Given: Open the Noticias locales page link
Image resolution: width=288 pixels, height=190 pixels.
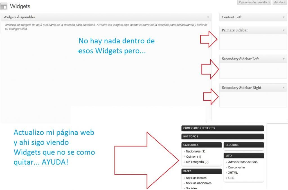Looking at the screenshot, I should 196,178.
